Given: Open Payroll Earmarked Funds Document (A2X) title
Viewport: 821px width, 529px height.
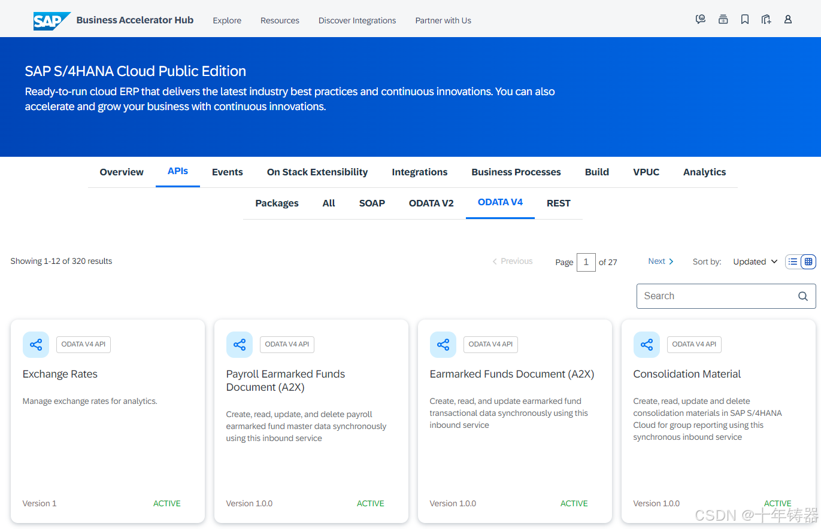Looking at the screenshot, I should click(x=286, y=381).
